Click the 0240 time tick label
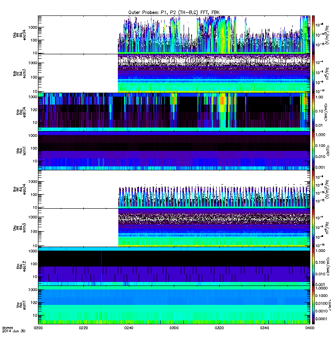This screenshot has height=353, width=331. coord(128,328)
